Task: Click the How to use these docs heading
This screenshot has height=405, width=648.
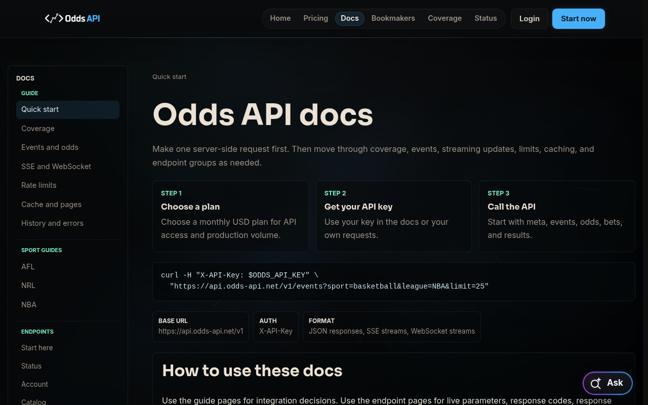Action: point(252,371)
